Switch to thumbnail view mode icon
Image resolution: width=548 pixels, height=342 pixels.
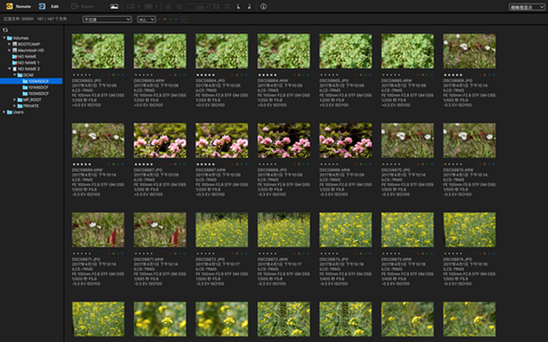(x=114, y=7)
